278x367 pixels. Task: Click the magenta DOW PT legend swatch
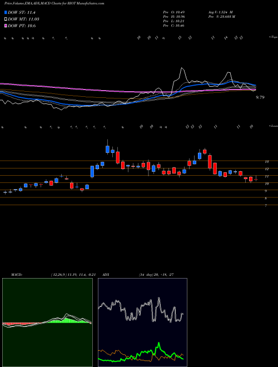click(x=6, y=26)
